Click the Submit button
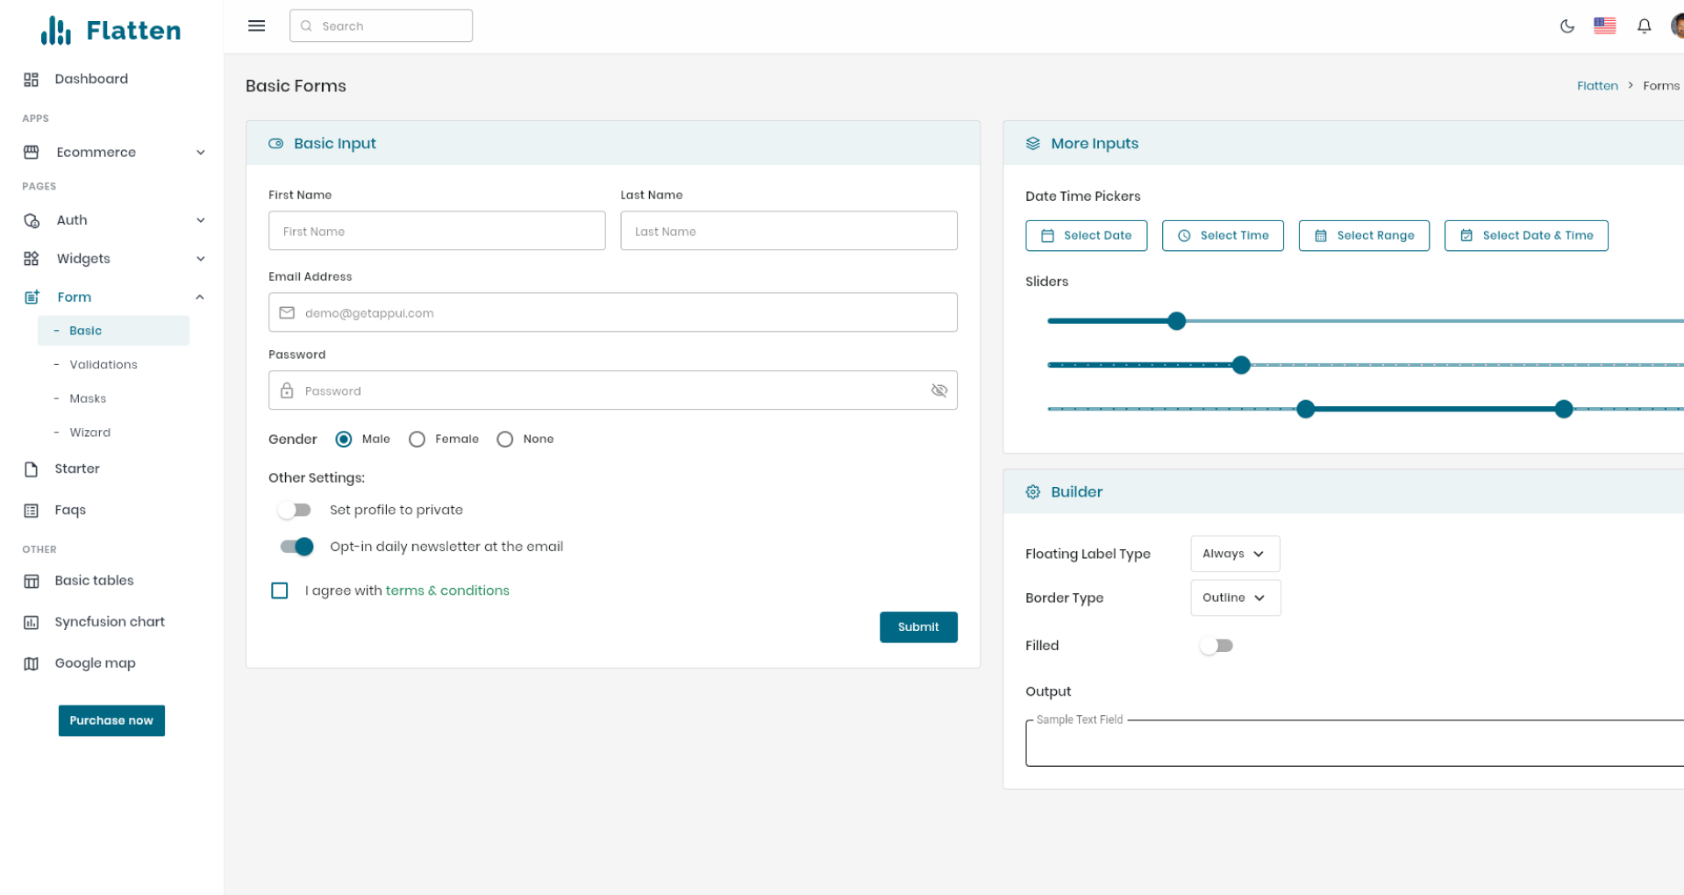Screen dimensions: 1684x895 918,626
